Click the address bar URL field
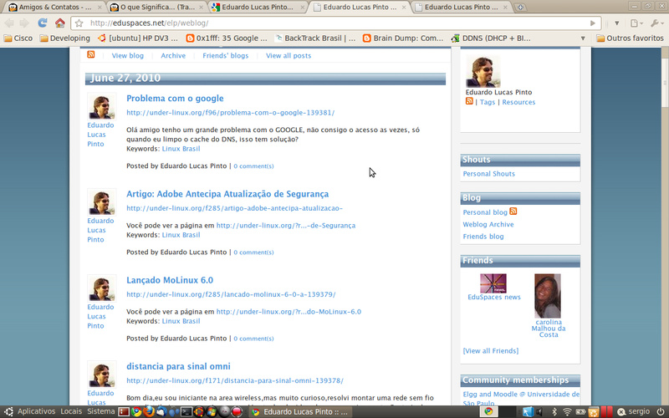Image resolution: width=669 pixels, height=418 pixels. point(337,23)
